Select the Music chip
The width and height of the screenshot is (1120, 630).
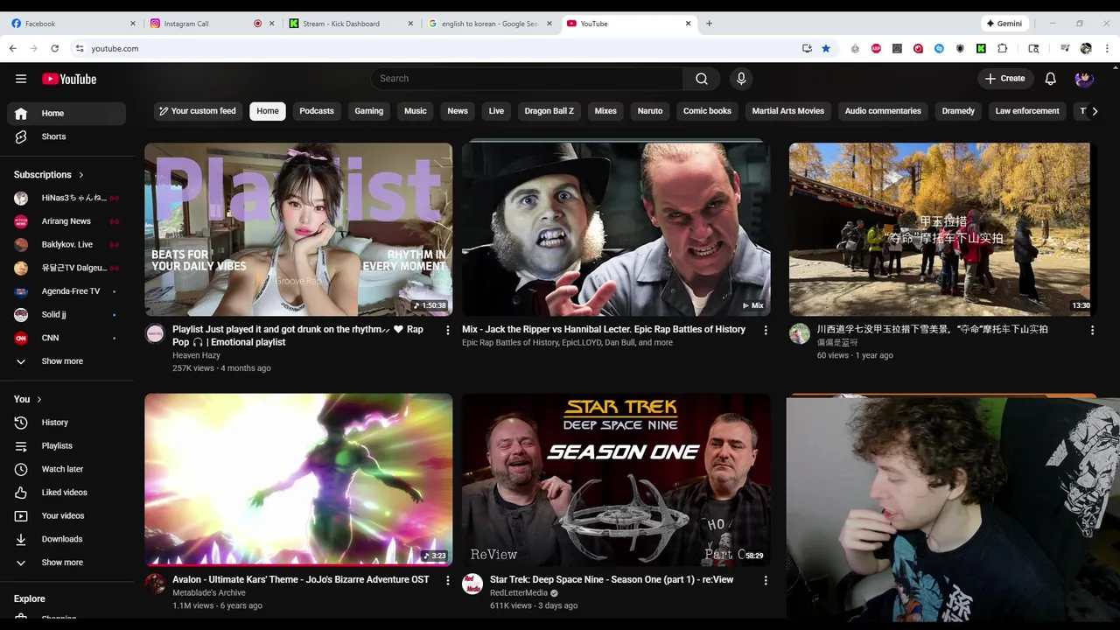pos(416,111)
